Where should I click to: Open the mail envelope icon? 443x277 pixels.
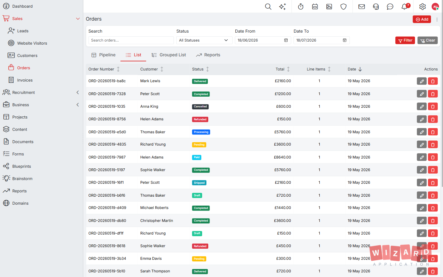point(362,6)
